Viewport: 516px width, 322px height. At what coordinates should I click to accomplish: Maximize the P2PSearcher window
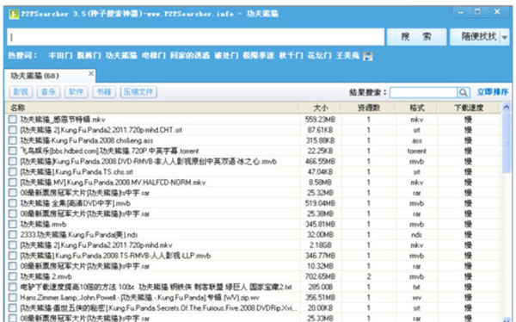tap(477, 12)
